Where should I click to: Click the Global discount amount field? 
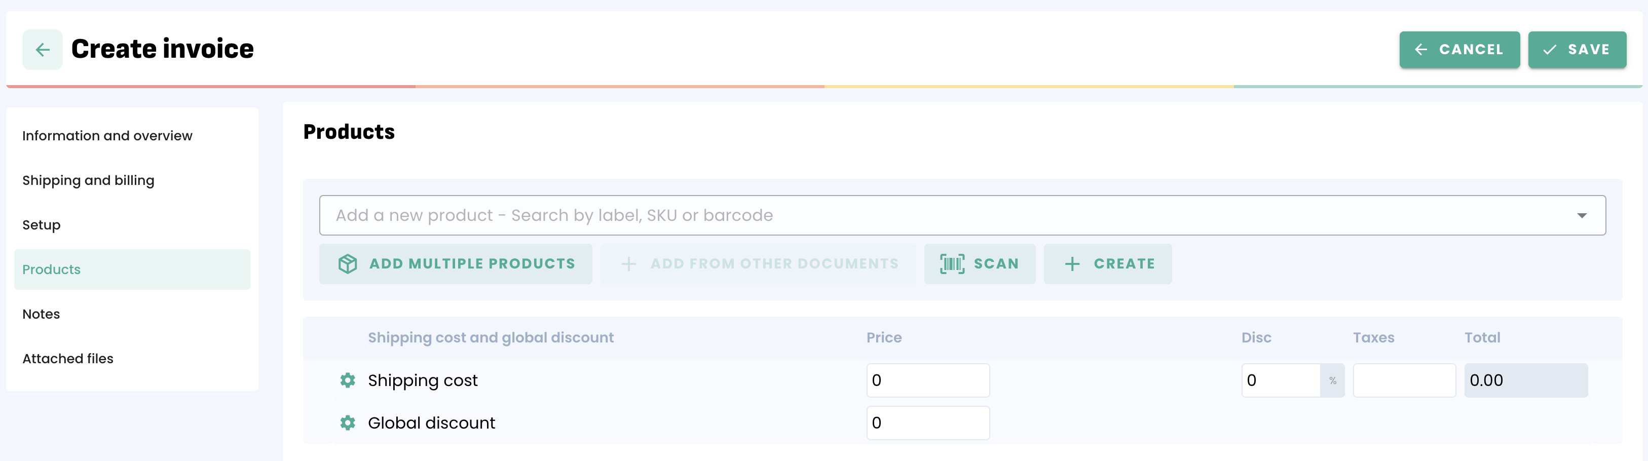point(927,422)
